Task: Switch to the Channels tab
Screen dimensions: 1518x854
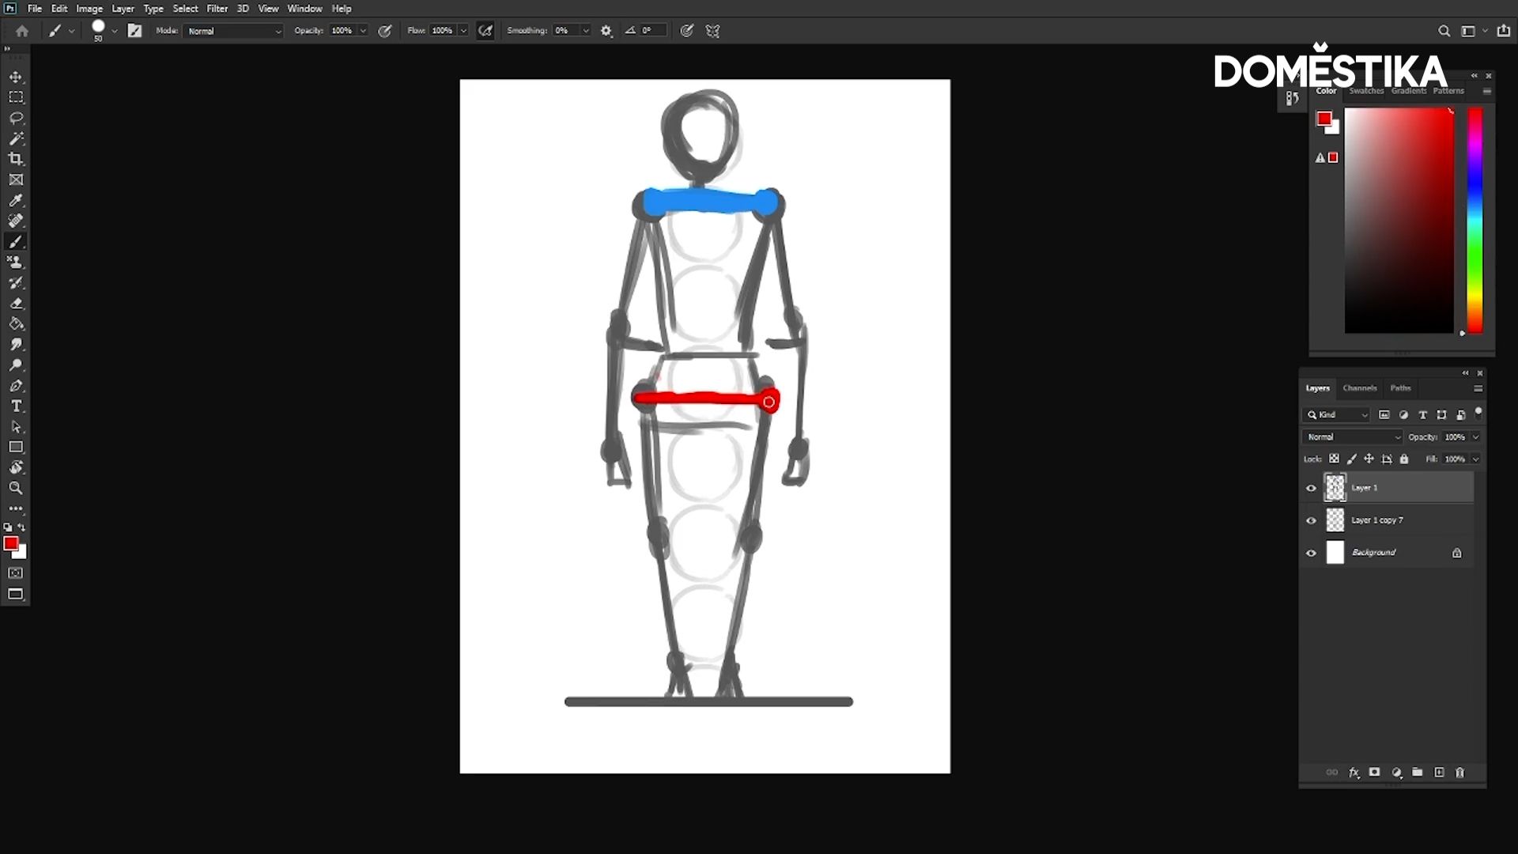Action: 1360,388
